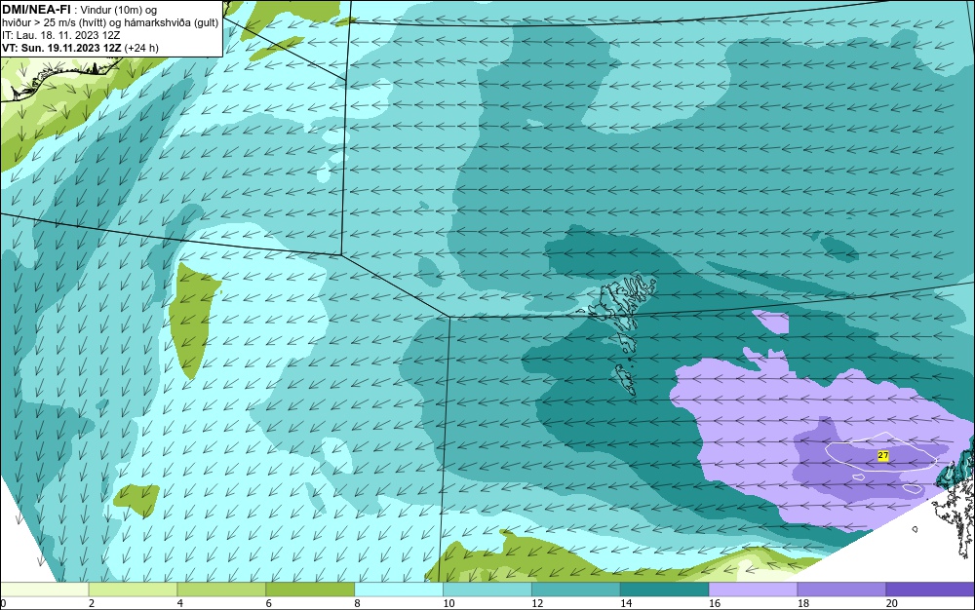
Task: Select the 12–14 m/s teal legend swatch
Action: click(576, 589)
